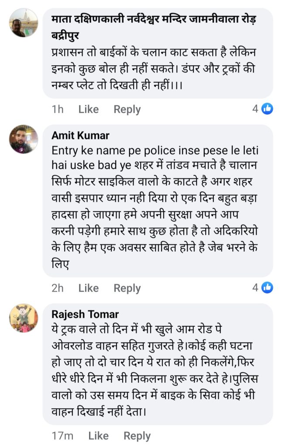282x448 pixels.
Task: Like the temple page's comment
Action: [x=89, y=109]
